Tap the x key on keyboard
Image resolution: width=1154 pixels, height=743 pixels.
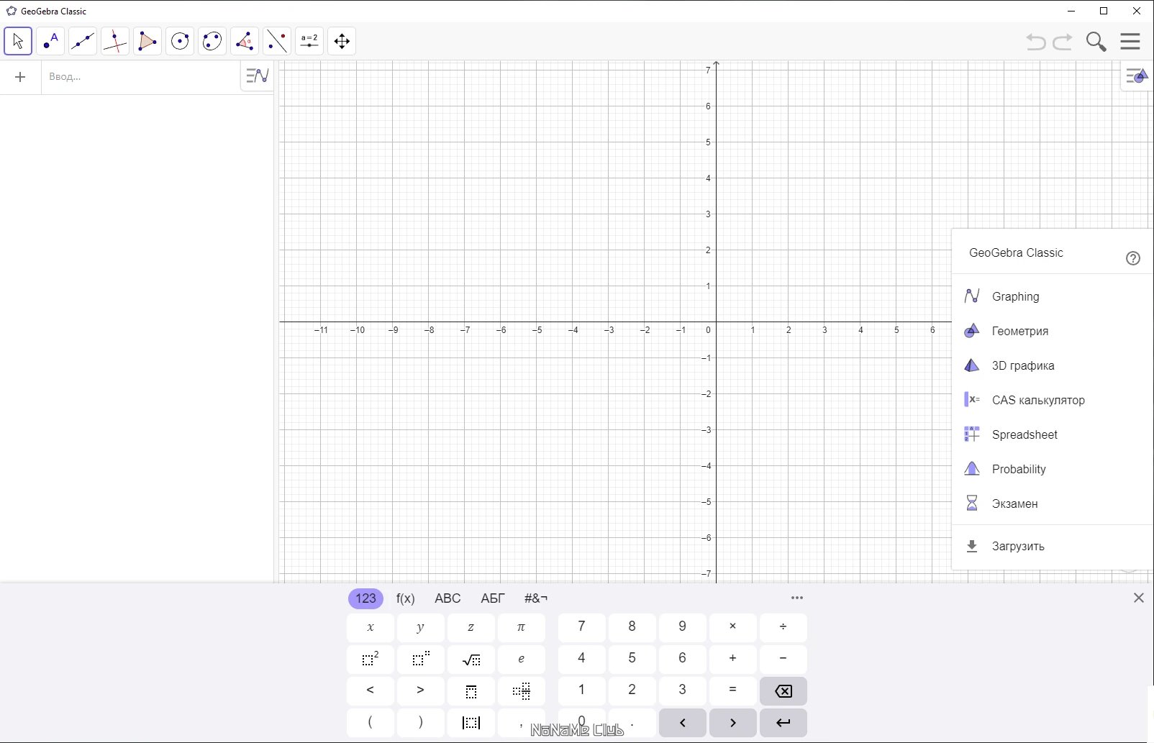(x=371, y=627)
